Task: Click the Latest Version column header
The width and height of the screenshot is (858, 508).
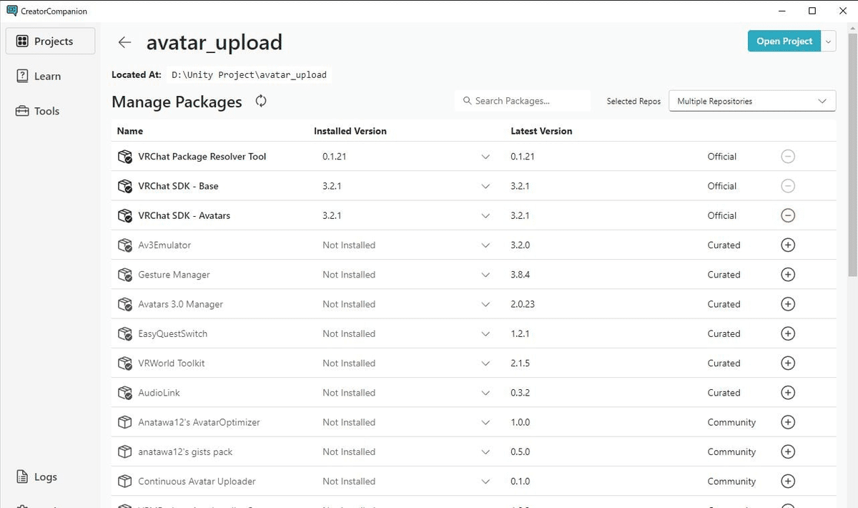Action: (541, 131)
